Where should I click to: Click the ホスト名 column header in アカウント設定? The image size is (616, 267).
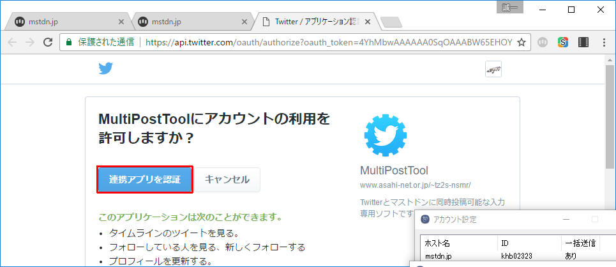(x=459, y=243)
